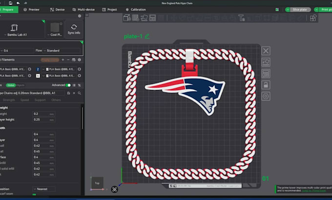The width and height of the screenshot is (332, 200).
Task: Click the arrange plate icon beside plate-1
Action: pos(266,74)
